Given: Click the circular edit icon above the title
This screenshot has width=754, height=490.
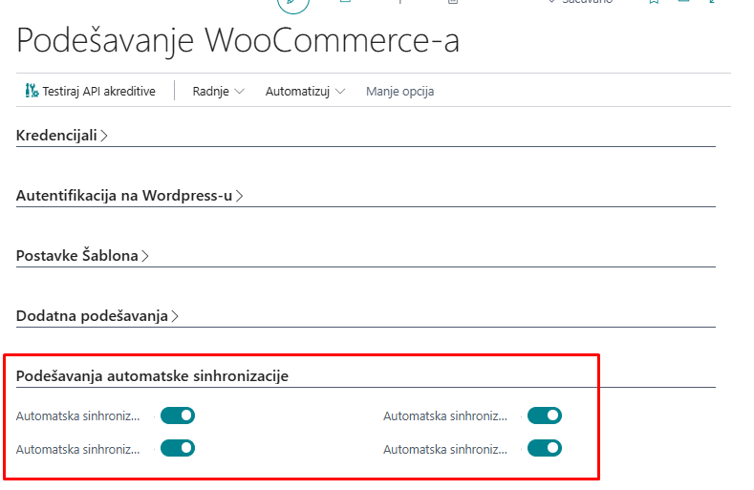Looking at the screenshot, I should coord(293,5).
